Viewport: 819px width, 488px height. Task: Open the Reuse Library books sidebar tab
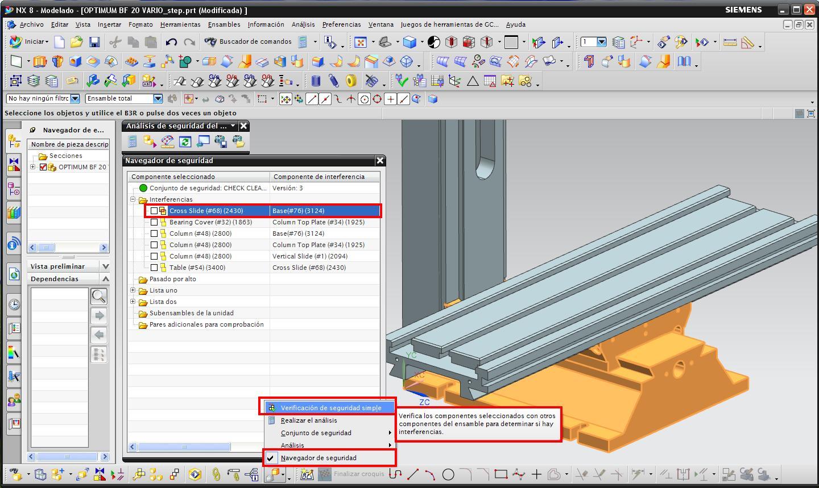click(x=14, y=214)
